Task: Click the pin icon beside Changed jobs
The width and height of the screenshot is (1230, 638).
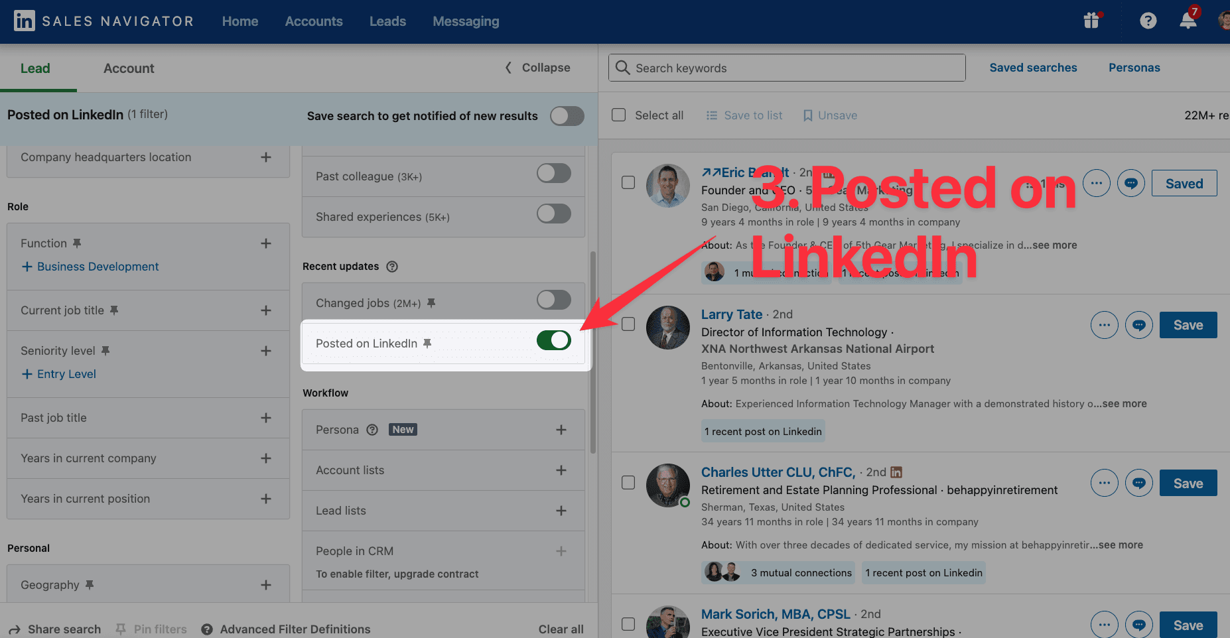Action: (x=431, y=303)
